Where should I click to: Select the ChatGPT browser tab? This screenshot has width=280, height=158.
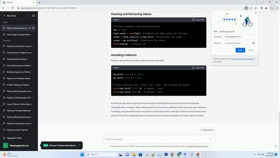coord(18,3)
